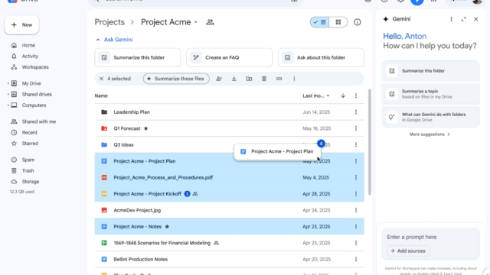Open Home in the sidebar
490x275 pixels.
[28, 46]
